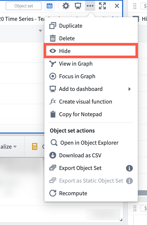Open the settings gear icon
This screenshot has height=225, width=147.
66,6
